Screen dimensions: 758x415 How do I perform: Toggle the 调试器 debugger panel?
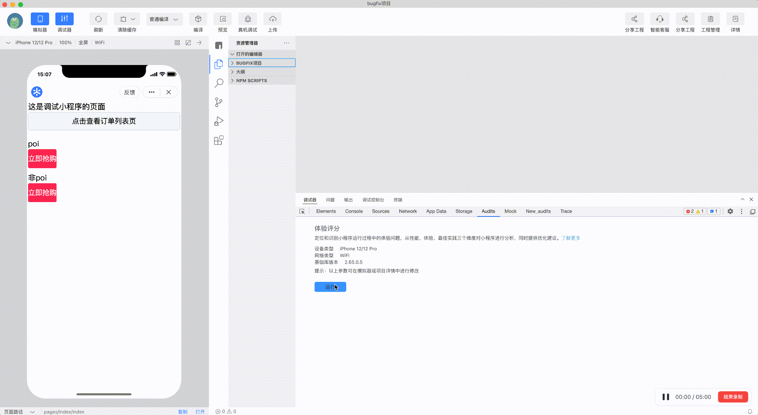coord(64,19)
